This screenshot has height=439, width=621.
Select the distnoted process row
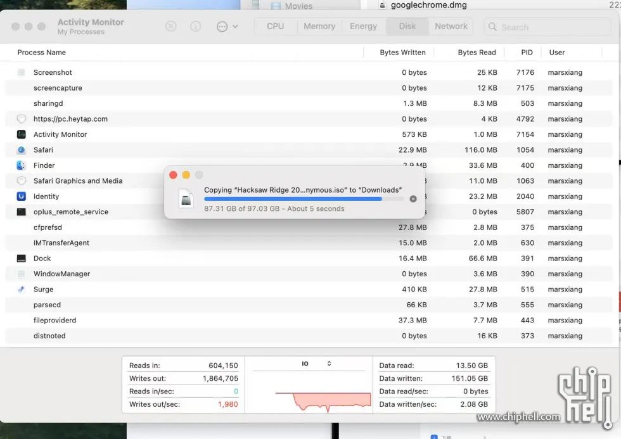click(x=309, y=336)
